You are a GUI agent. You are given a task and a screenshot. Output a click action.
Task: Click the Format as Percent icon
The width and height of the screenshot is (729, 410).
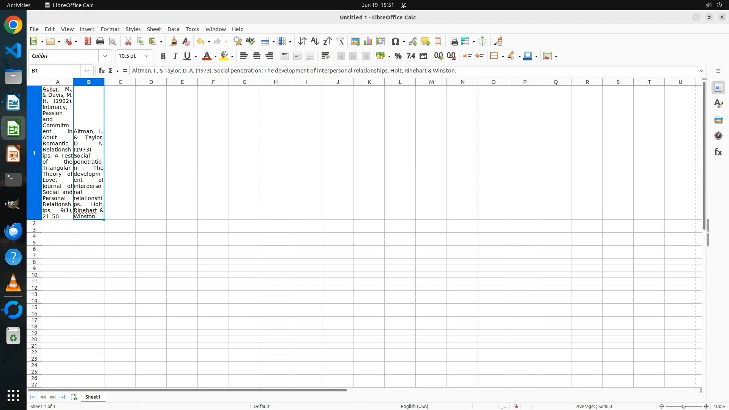click(398, 56)
